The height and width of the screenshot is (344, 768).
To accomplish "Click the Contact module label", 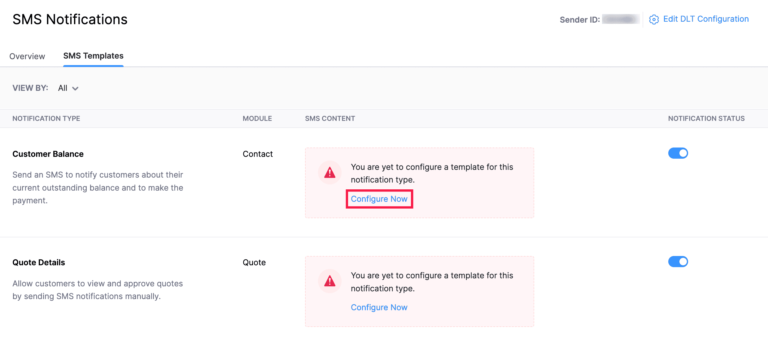I will point(258,154).
